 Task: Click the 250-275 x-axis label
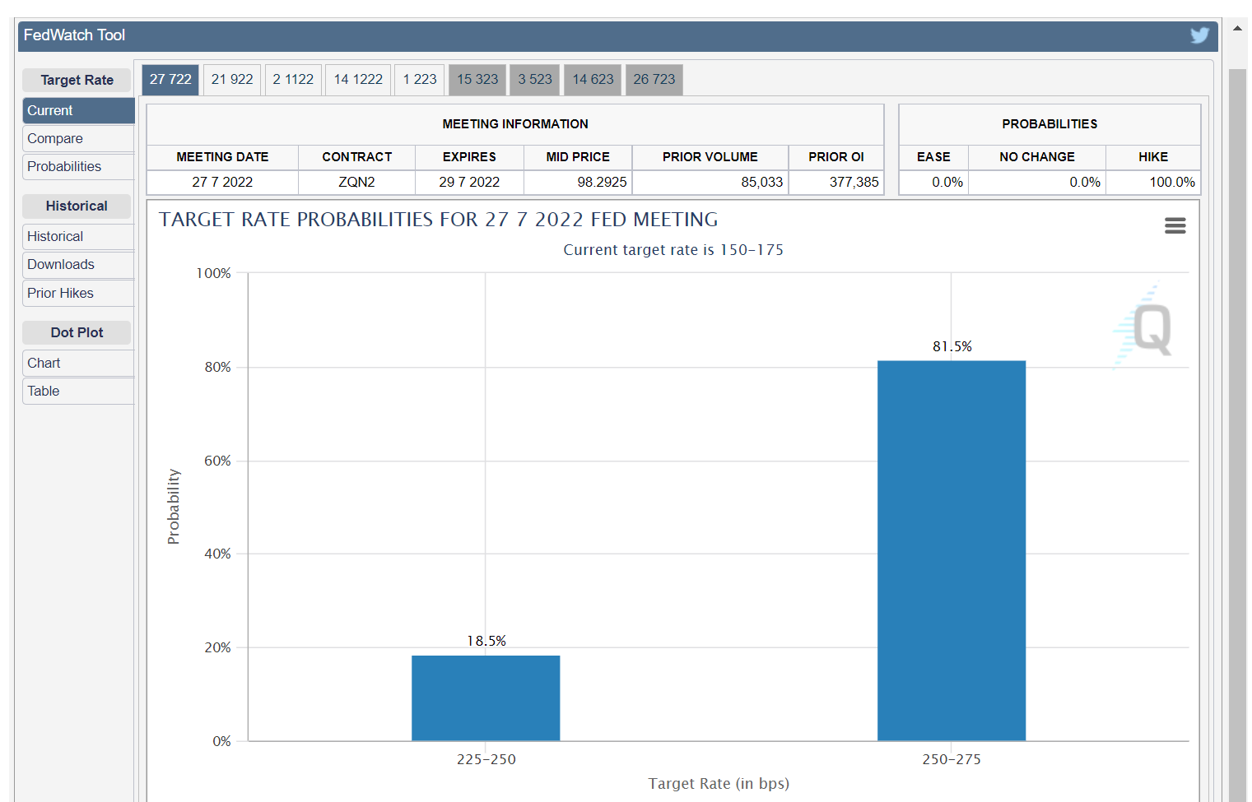point(952,759)
